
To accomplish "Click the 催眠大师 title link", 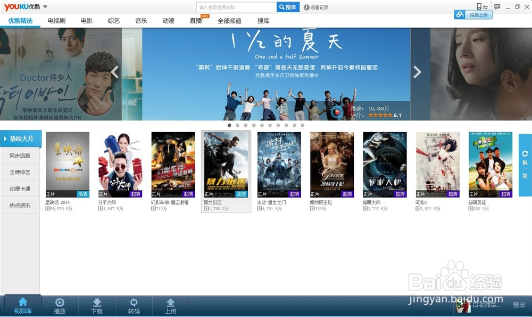I will tap(371, 202).
